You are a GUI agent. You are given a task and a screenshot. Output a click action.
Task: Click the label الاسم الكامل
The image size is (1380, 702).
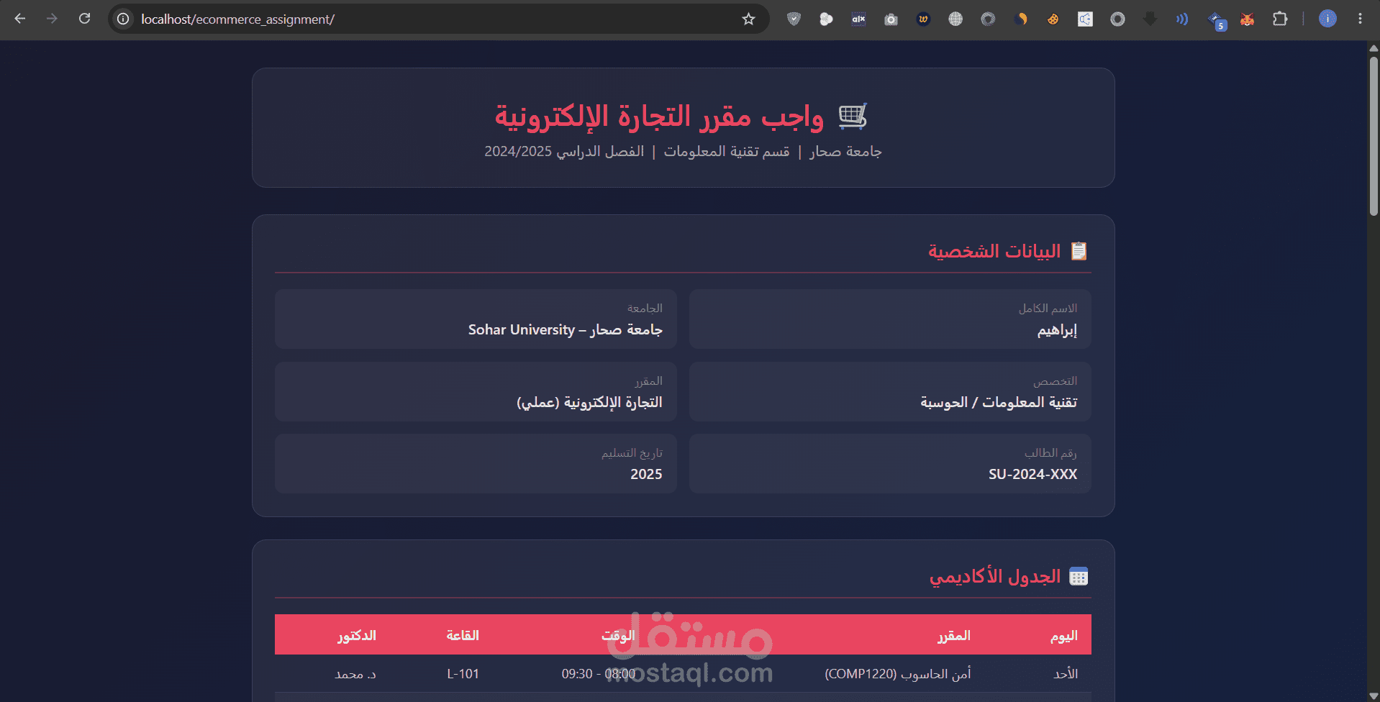(1048, 309)
